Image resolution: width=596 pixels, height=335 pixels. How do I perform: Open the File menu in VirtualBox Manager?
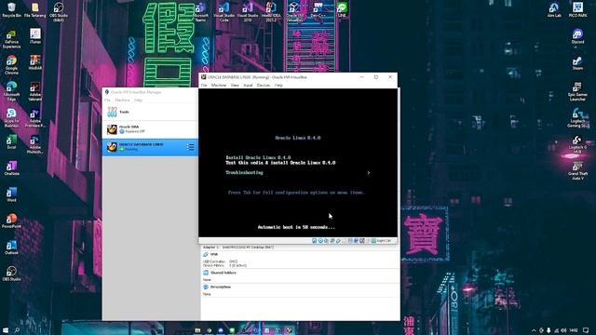pos(108,100)
